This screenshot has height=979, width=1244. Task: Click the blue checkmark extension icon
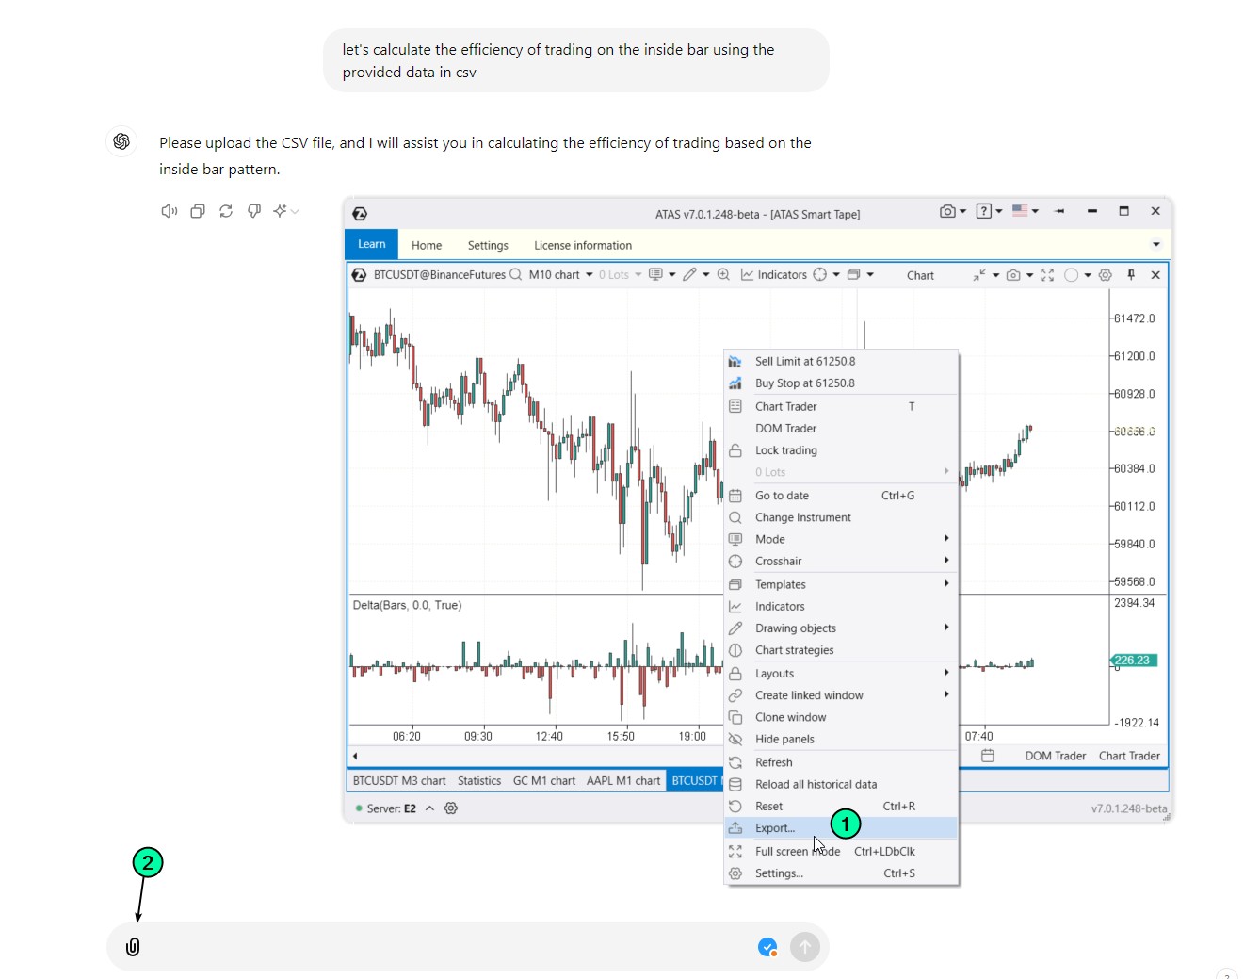click(x=767, y=947)
